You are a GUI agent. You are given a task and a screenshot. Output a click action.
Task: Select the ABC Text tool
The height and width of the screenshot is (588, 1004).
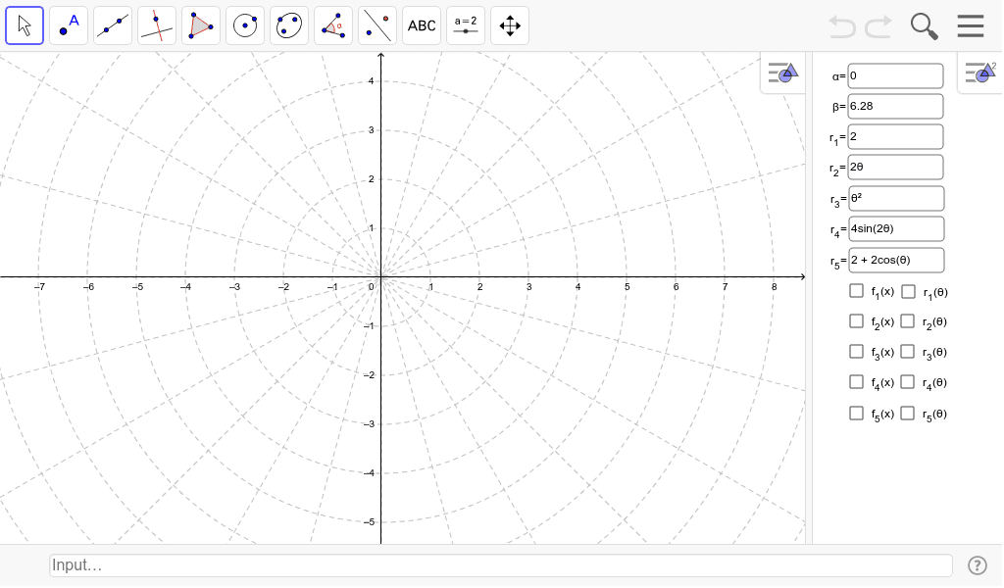[422, 25]
